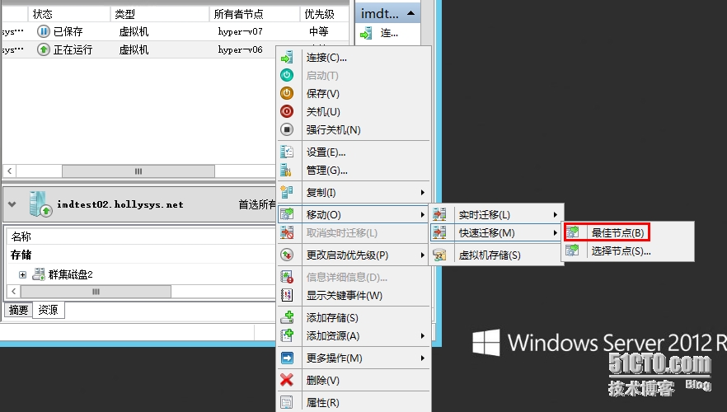This screenshot has height=412, width=727.
Task: Open the 更改启动优先级(P) submenu
Action: [x=354, y=255]
